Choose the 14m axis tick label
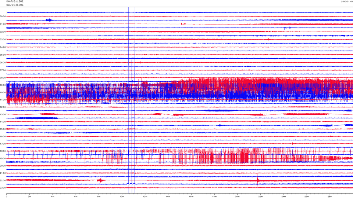This screenshot has height=198, width=353. [168, 197]
